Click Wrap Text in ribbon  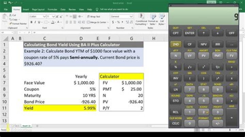pos(94,17)
